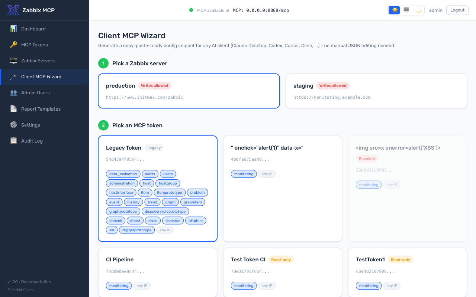Click the graphprototype scope tag
The height and width of the screenshot is (297, 476).
(123, 211)
